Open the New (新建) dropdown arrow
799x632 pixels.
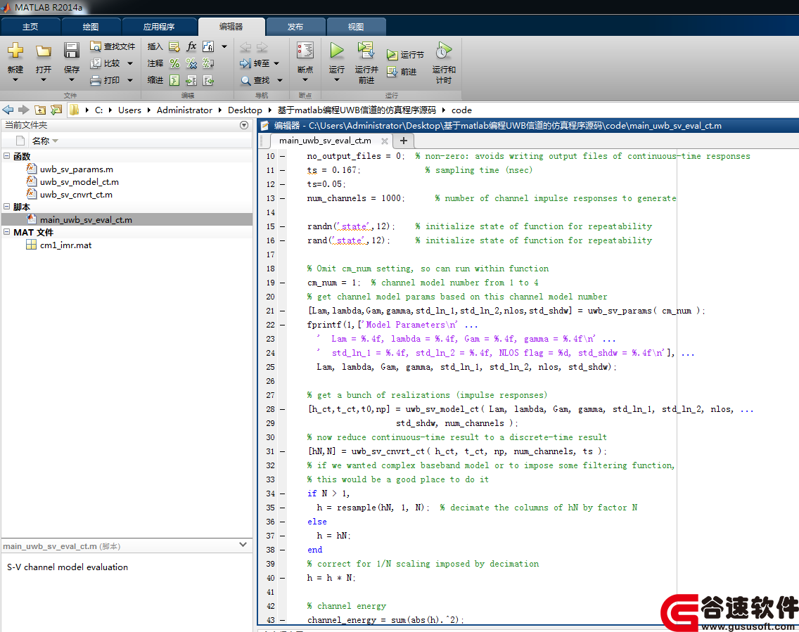coord(15,79)
